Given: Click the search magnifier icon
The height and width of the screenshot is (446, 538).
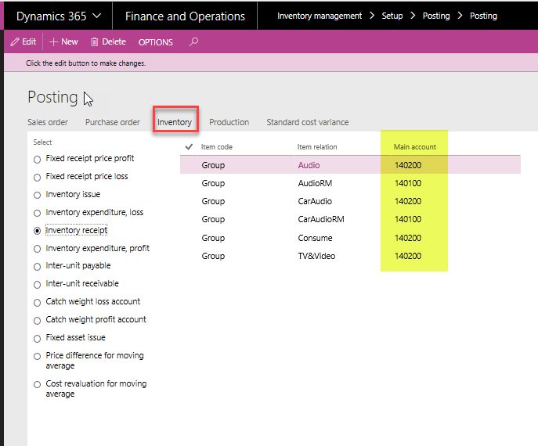Looking at the screenshot, I should [x=193, y=42].
